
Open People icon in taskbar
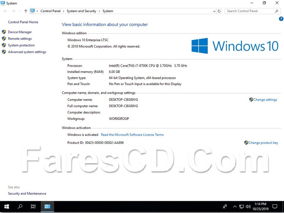point(225,206)
